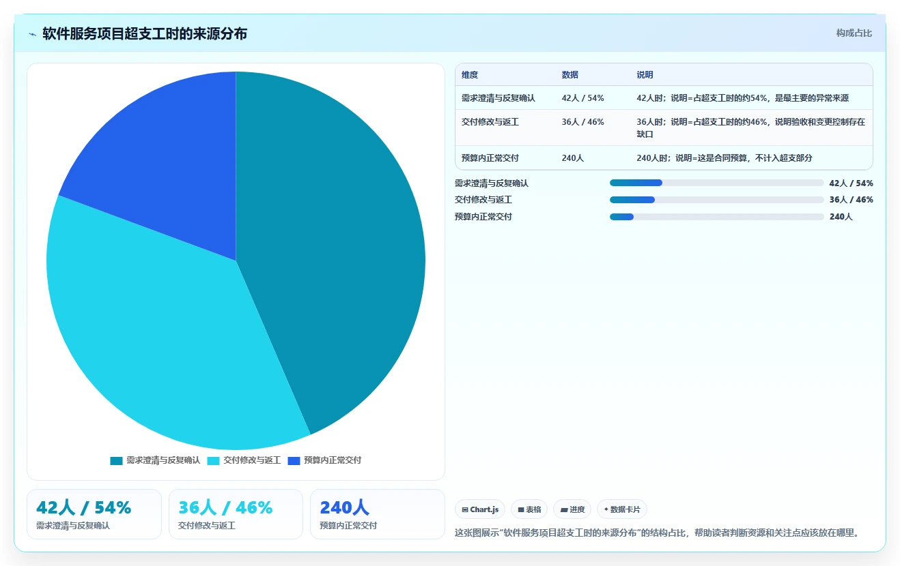
Task: Open the 240人 summary card
Action: 378,514
